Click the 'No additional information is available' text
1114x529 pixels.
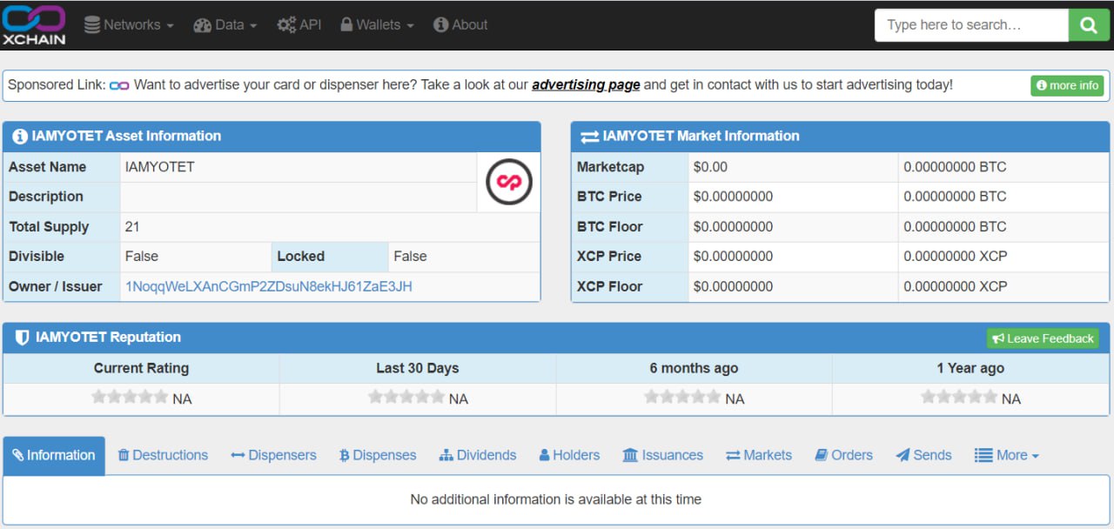tap(556, 499)
